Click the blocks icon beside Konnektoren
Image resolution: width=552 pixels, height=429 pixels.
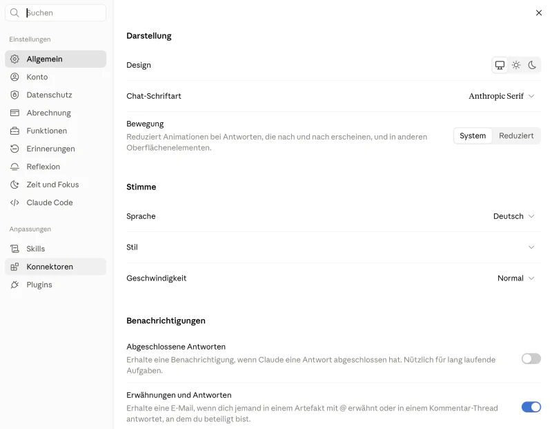[x=14, y=267]
